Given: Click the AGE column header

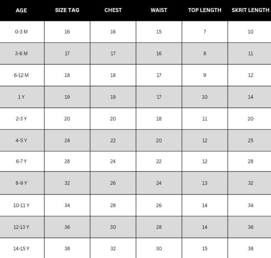Looking at the screenshot, I should (x=21, y=10).
